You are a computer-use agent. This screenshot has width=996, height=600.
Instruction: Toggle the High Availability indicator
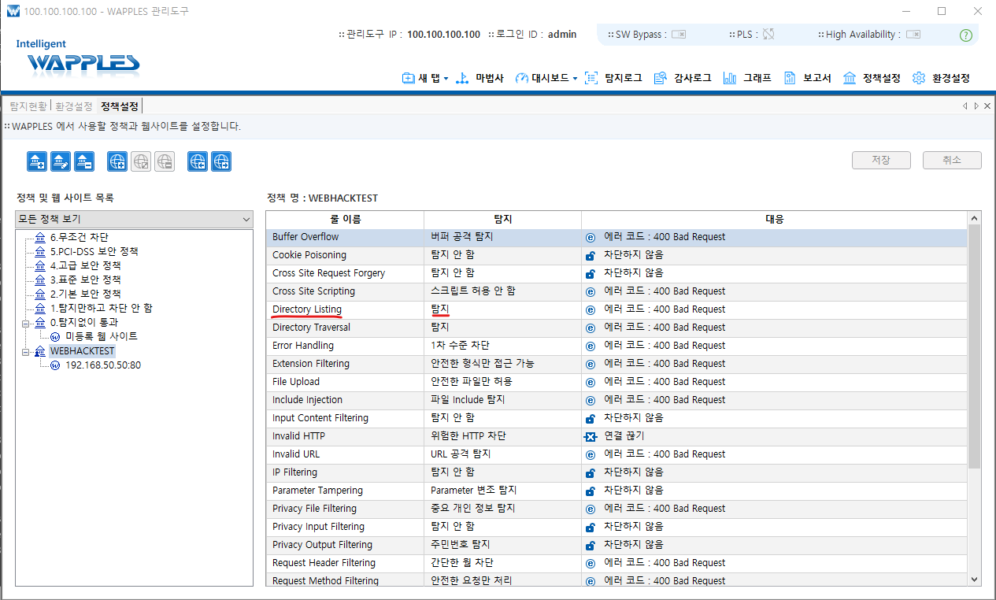click(913, 35)
